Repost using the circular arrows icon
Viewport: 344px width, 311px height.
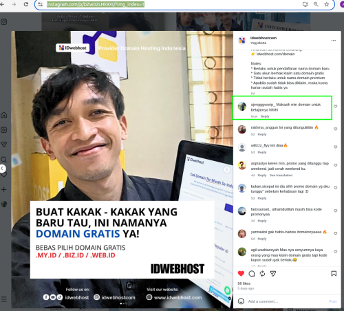pyautogui.click(x=262, y=274)
